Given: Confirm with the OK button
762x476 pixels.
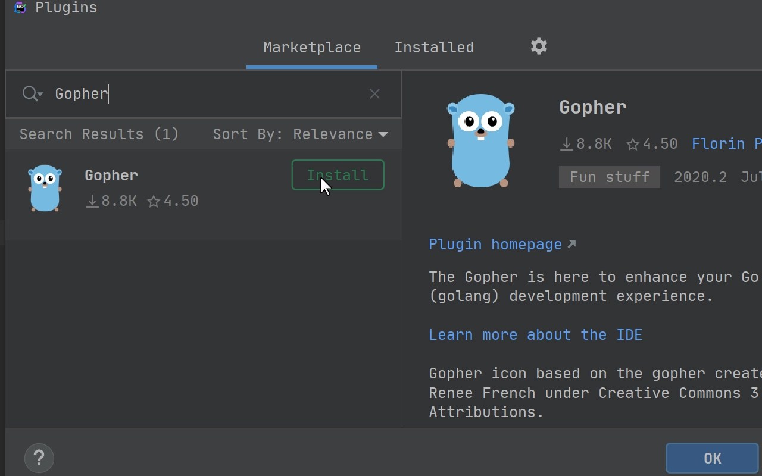Looking at the screenshot, I should pyautogui.click(x=712, y=458).
